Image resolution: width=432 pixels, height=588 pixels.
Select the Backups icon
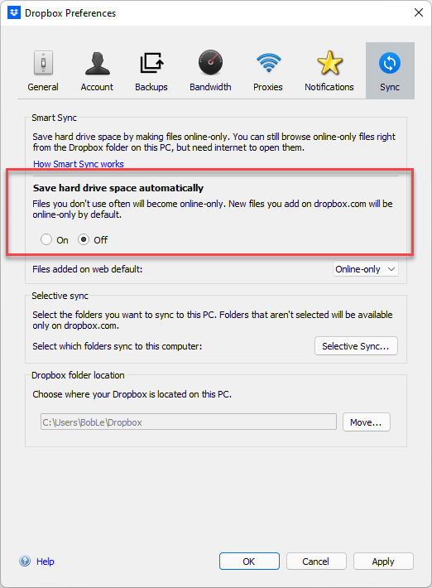tap(151, 63)
